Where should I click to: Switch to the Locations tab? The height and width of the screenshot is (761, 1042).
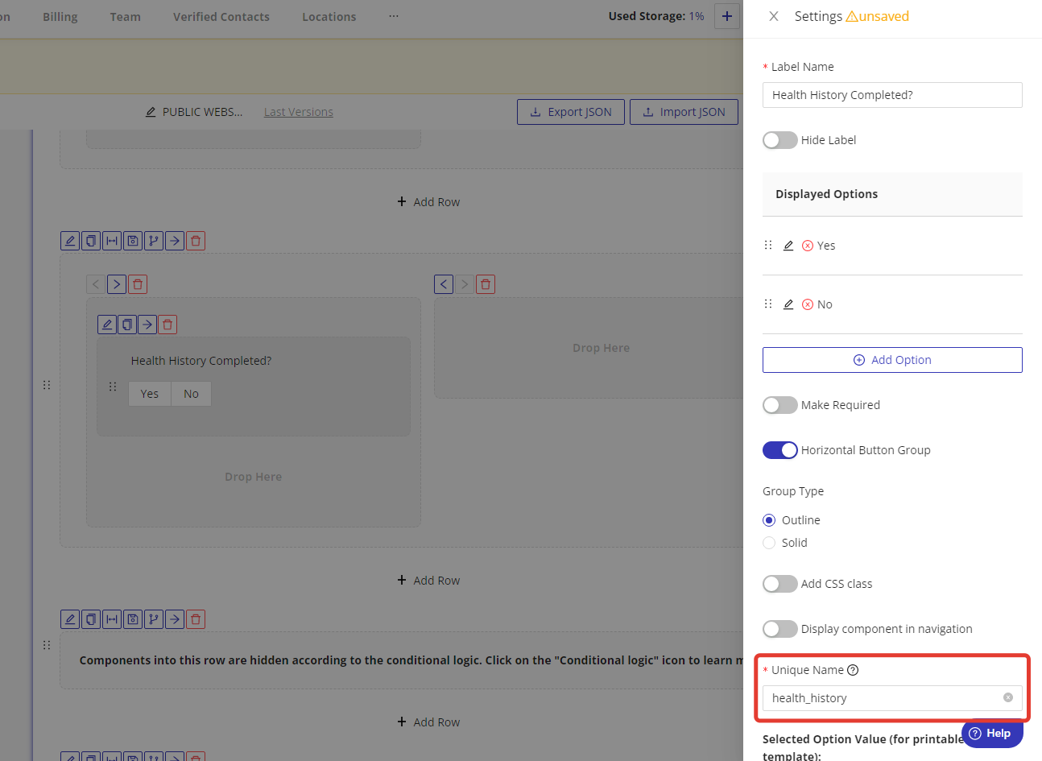coord(329,17)
